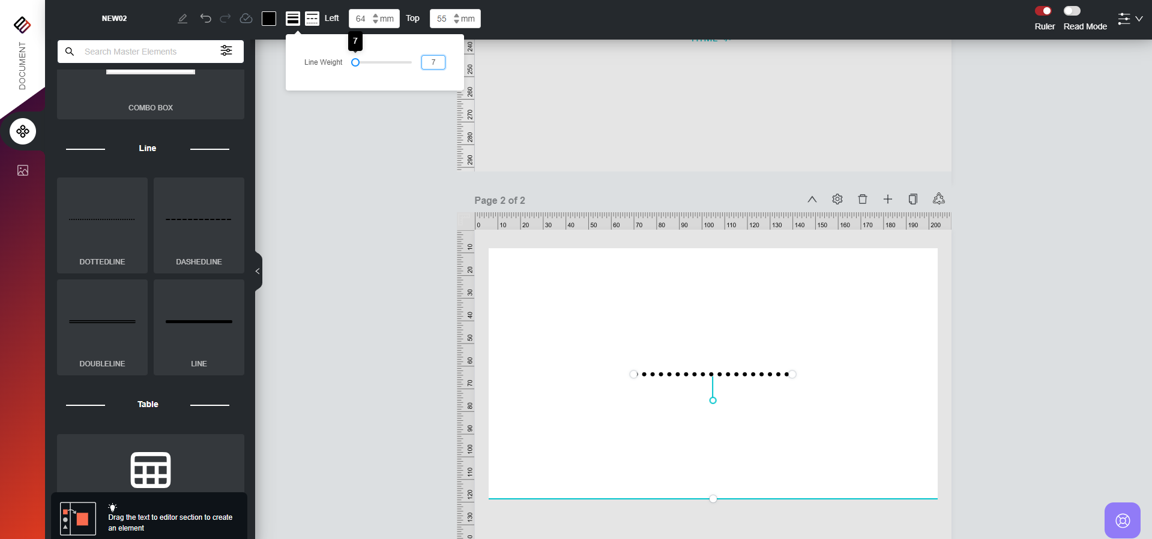Enable Read Mode toggle
1152x539 pixels.
click(1072, 11)
